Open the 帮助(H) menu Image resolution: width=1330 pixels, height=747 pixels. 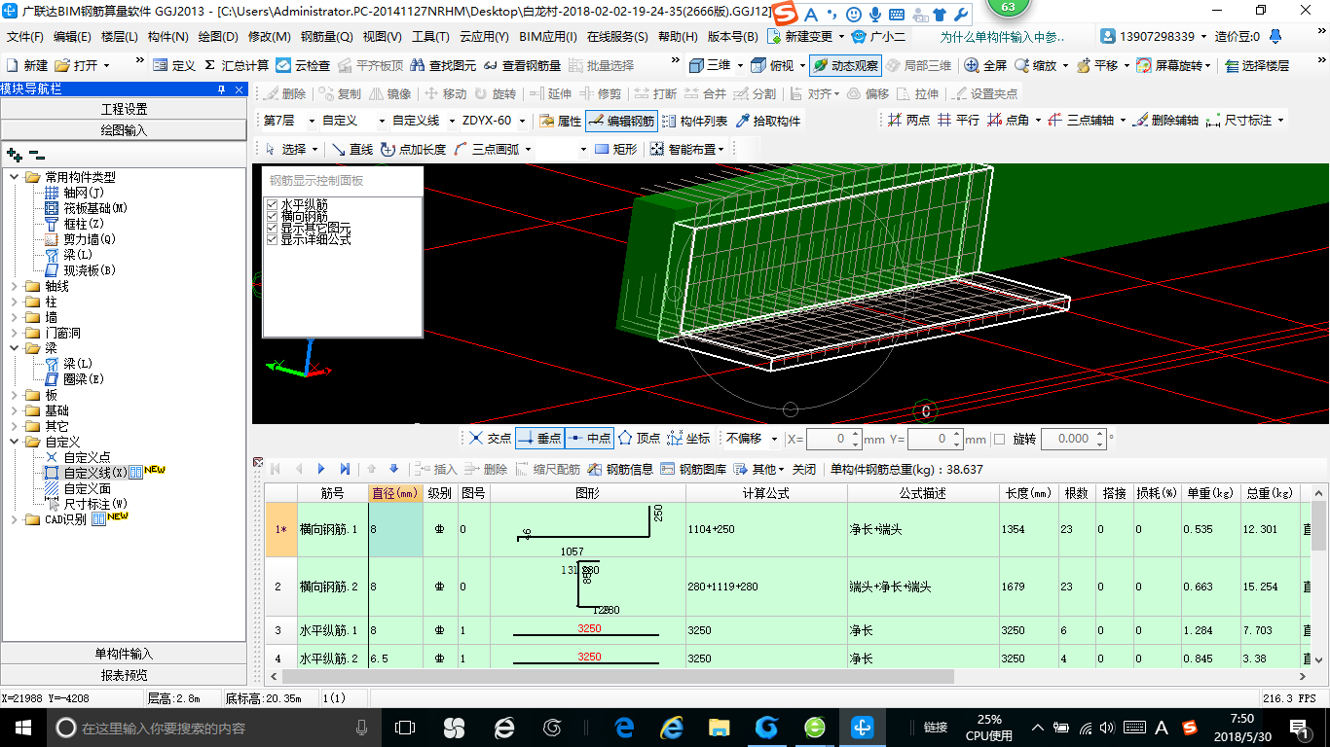(x=678, y=37)
